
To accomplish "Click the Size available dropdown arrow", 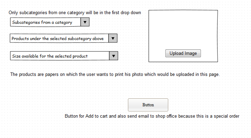I will (x=113, y=56).
